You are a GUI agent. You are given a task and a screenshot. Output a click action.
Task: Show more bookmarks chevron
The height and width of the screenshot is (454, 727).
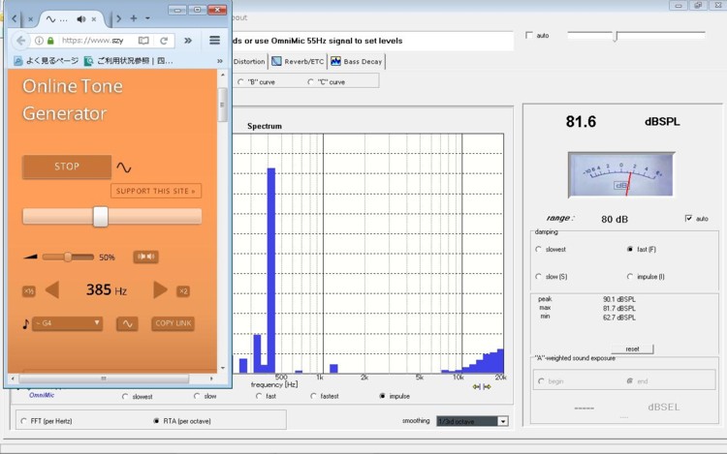(x=220, y=61)
